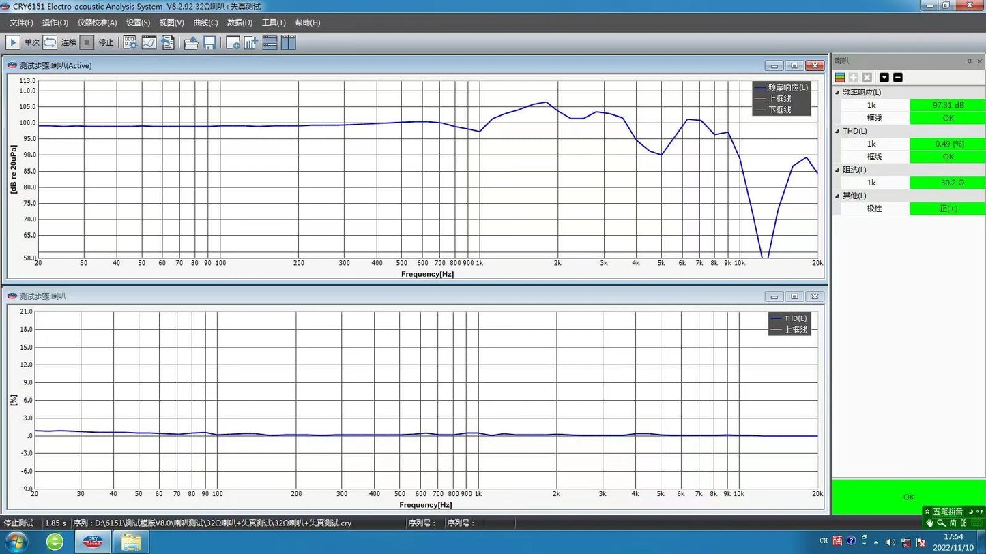The image size is (986, 554).
Task: Click the black collapse-all minus button
Action: click(898, 78)
